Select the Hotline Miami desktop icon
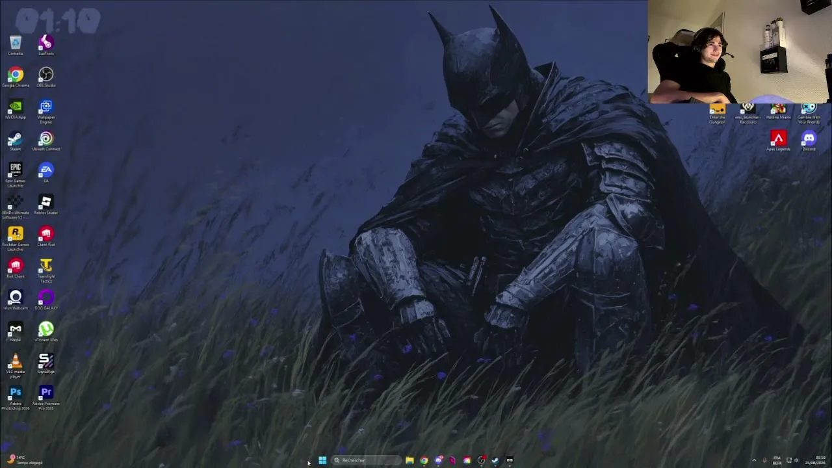The height and width of the screenshot is (468, 832). [778, 112]
